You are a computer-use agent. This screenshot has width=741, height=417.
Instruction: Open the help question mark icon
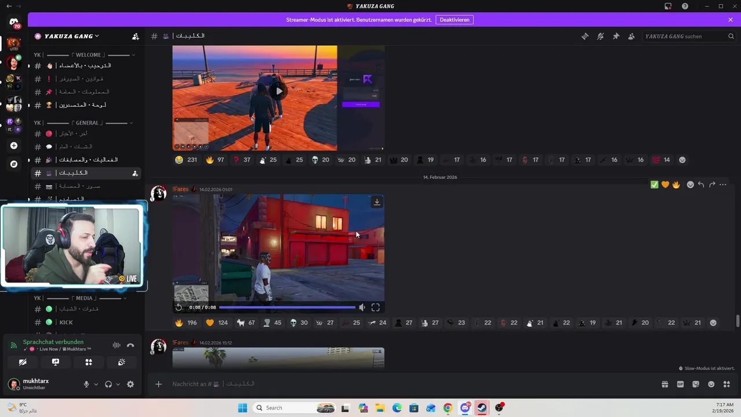click(685, 6)
